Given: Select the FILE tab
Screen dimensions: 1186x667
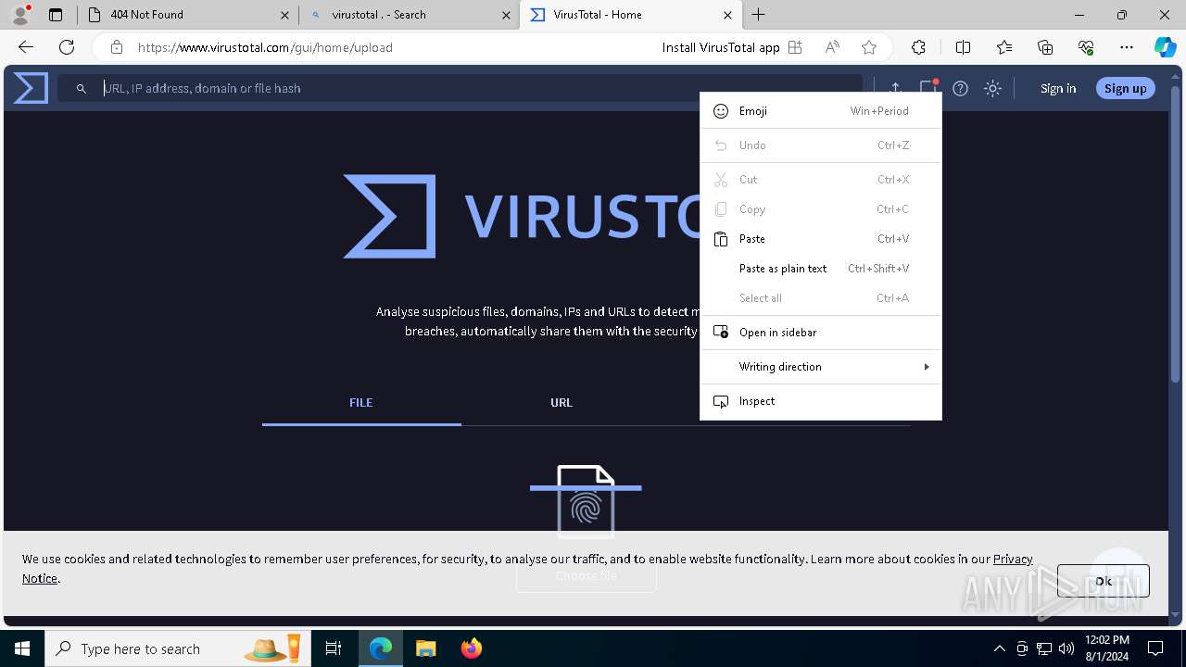Looking at the screenshot, I should [x=361, y=403].
